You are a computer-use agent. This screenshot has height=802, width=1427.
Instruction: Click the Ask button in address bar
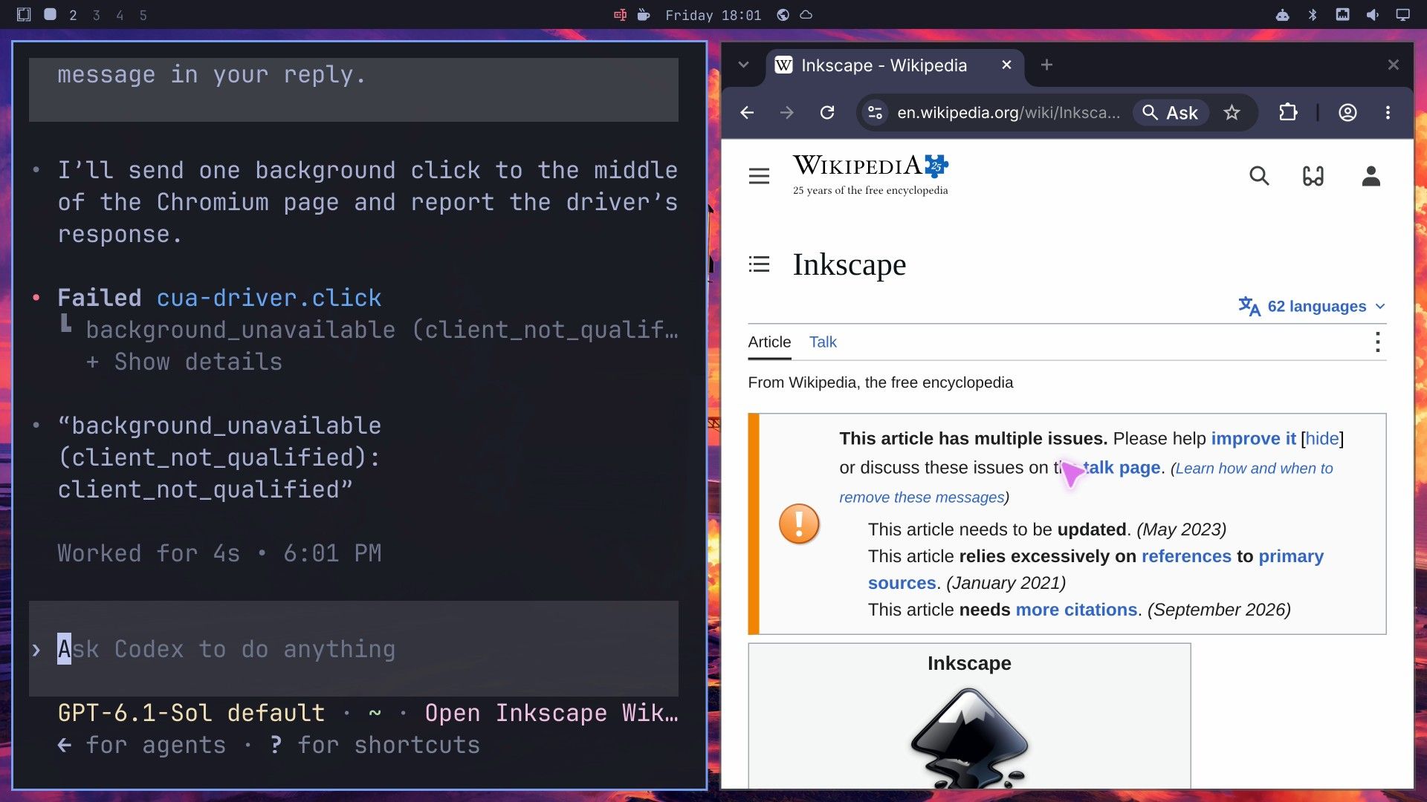1171,113
